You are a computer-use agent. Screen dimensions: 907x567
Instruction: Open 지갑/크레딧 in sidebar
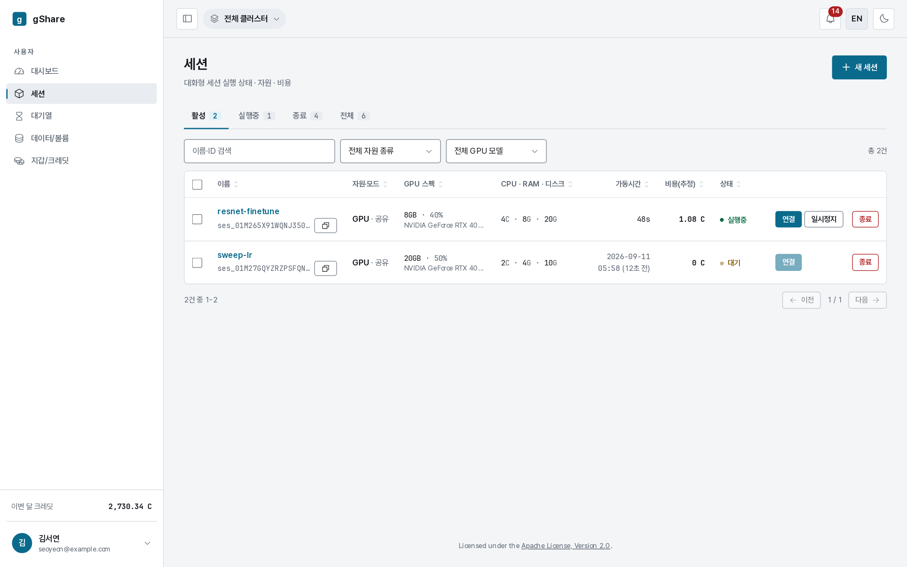pyautogui.click(x=81, y=160)
